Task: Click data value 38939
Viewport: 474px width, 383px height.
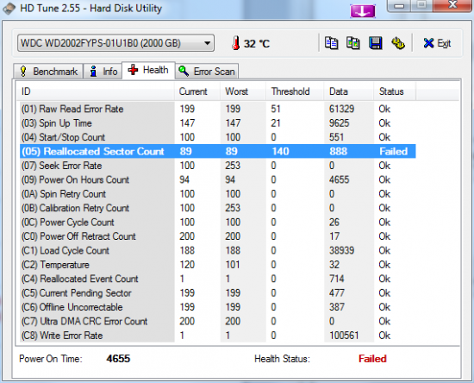Action: point(341,250)
